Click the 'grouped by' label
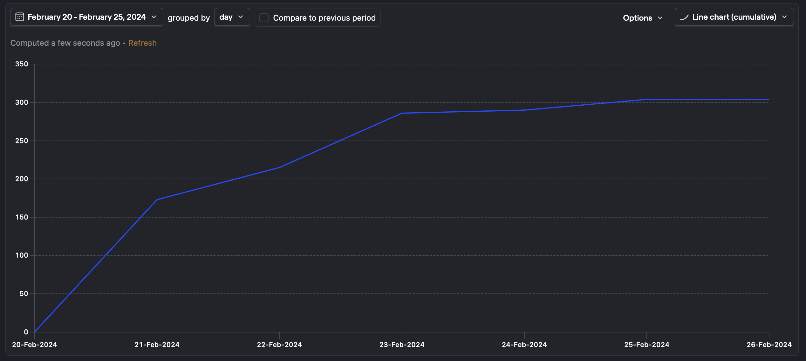Image resolution: width=806 pixels, height=361 pixels. point(189,18)
